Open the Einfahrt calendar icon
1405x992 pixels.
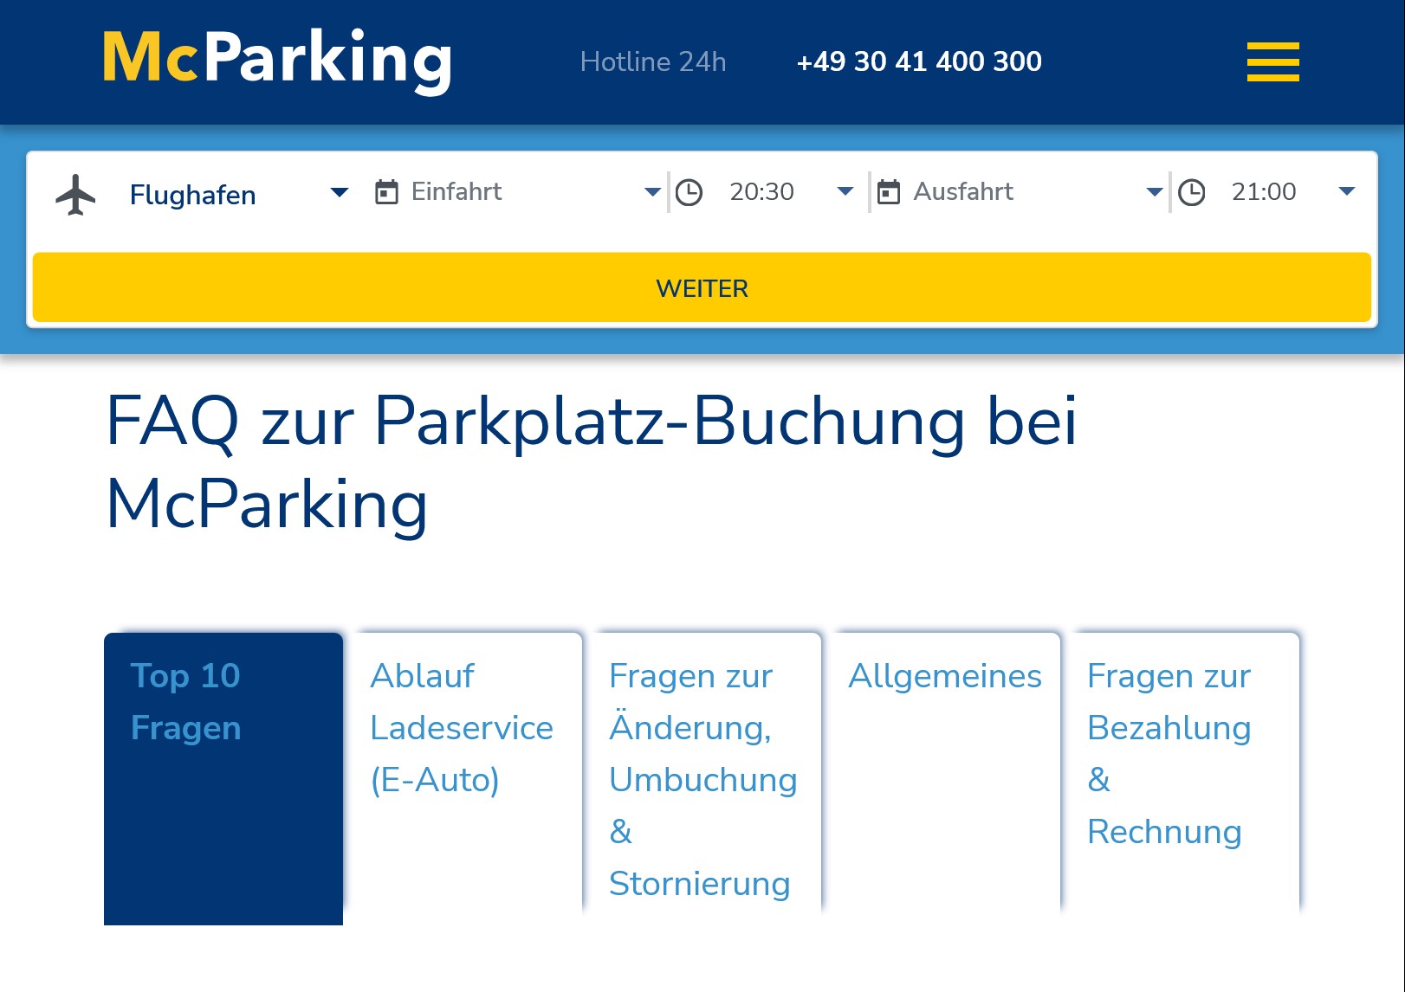point(387,191)
